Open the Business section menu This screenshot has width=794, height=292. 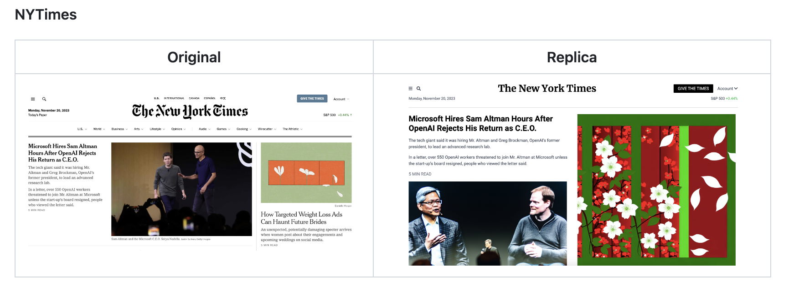119,129
